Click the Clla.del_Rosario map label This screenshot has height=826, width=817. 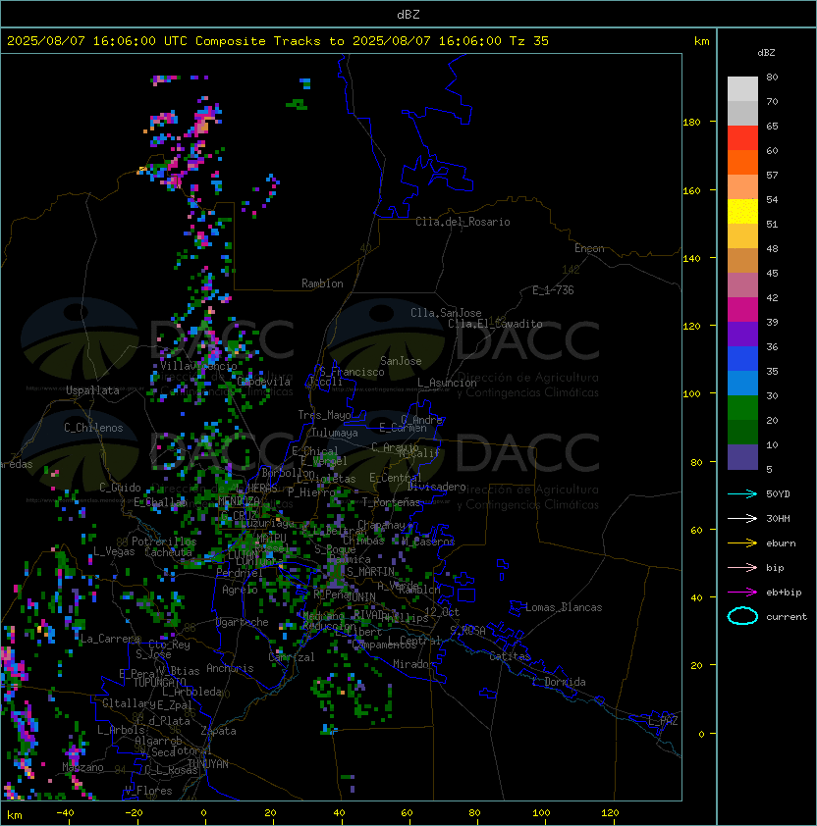463,222
